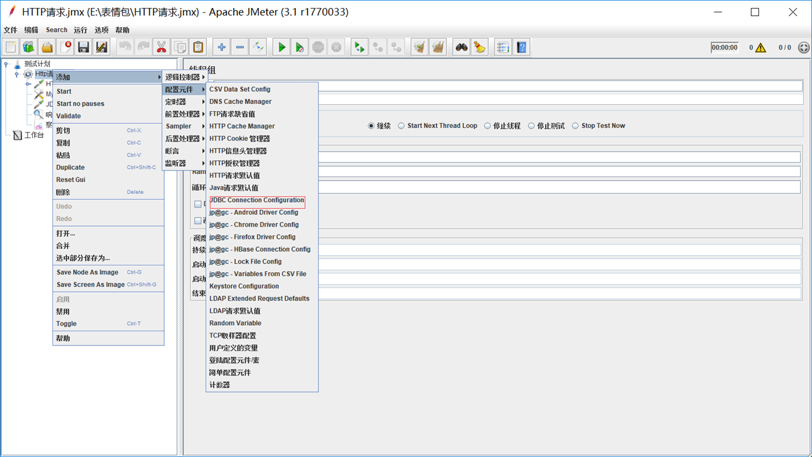This screenshot has height=457, width=812.
Task: Click the yellow warning triangle icon
Action: [x=761, y=47]
